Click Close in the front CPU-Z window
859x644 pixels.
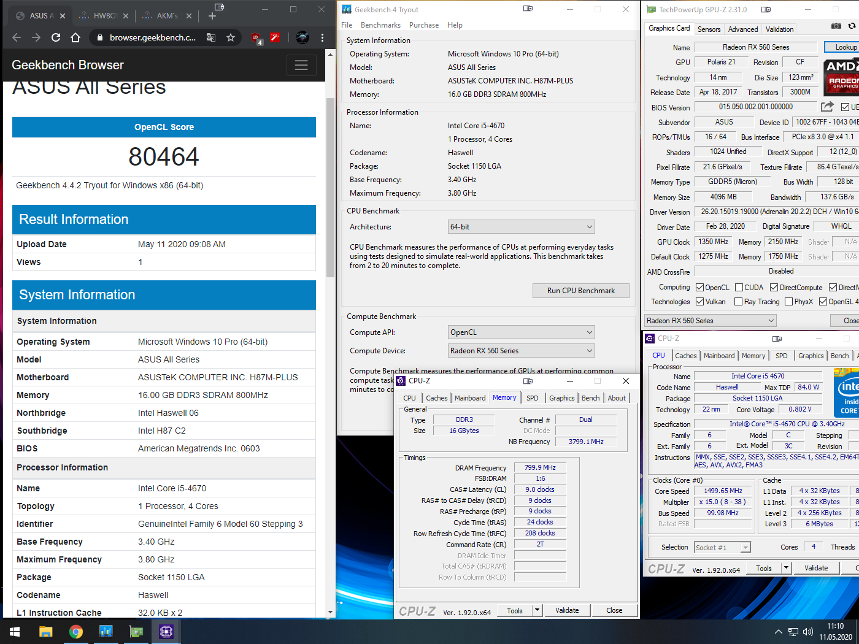click(614, 610)
